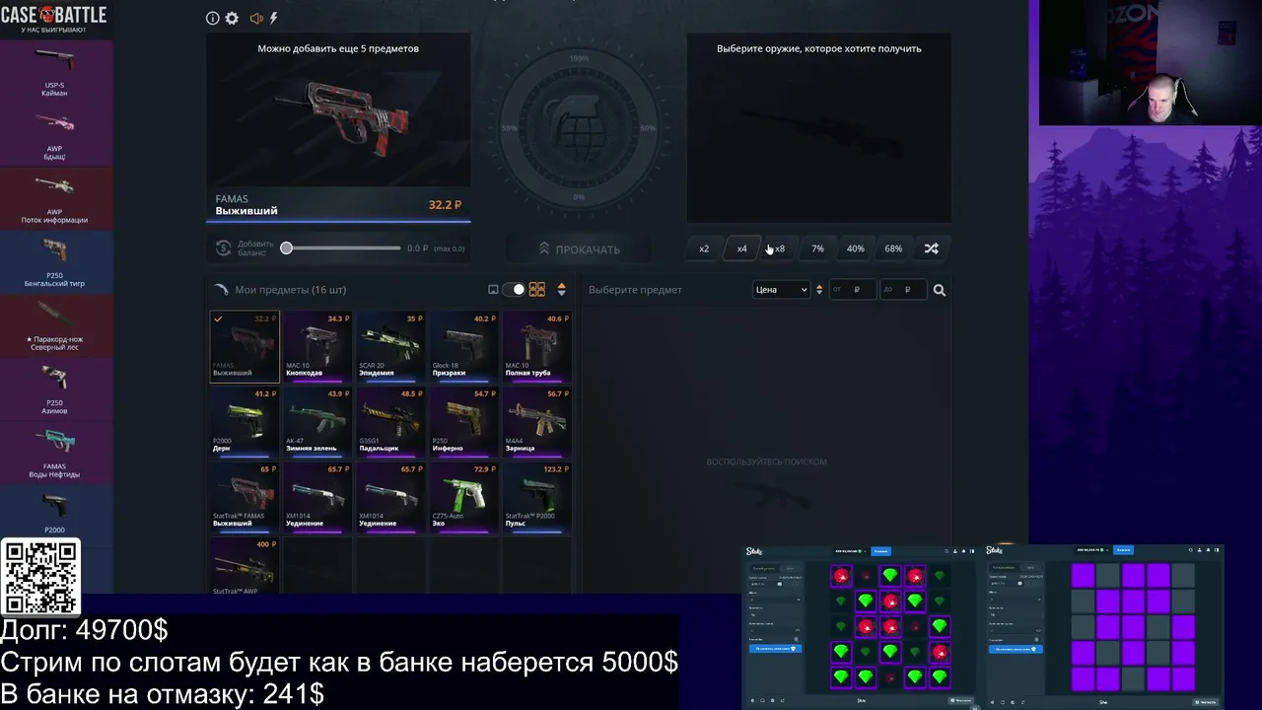
Task: Open USP-S Кайман in the live drop feed
Action: 55,70
